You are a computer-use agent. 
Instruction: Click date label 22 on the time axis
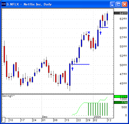[x=79, y=120]
